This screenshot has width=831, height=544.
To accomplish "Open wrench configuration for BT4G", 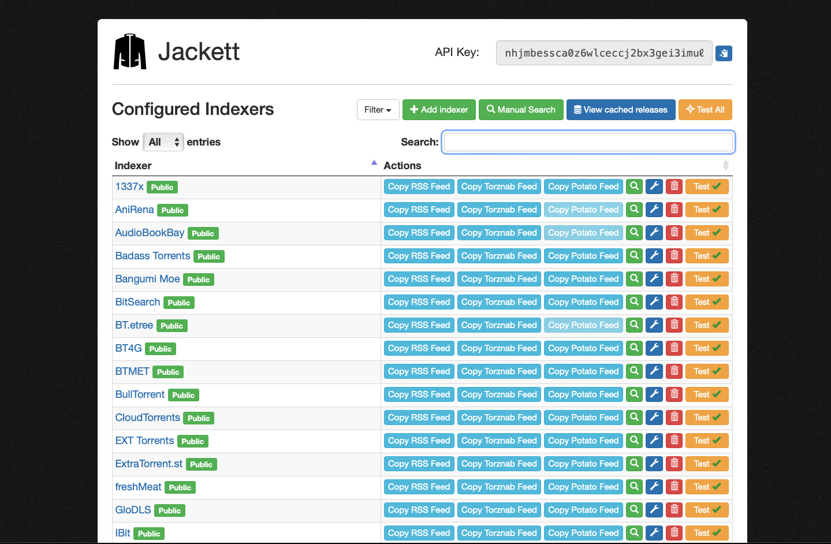I will pos(654,348).
